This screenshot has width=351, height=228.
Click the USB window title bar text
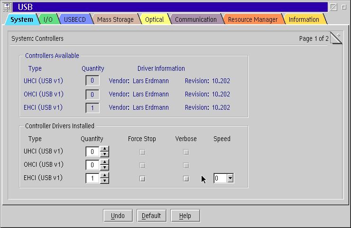tap(25, 7)
